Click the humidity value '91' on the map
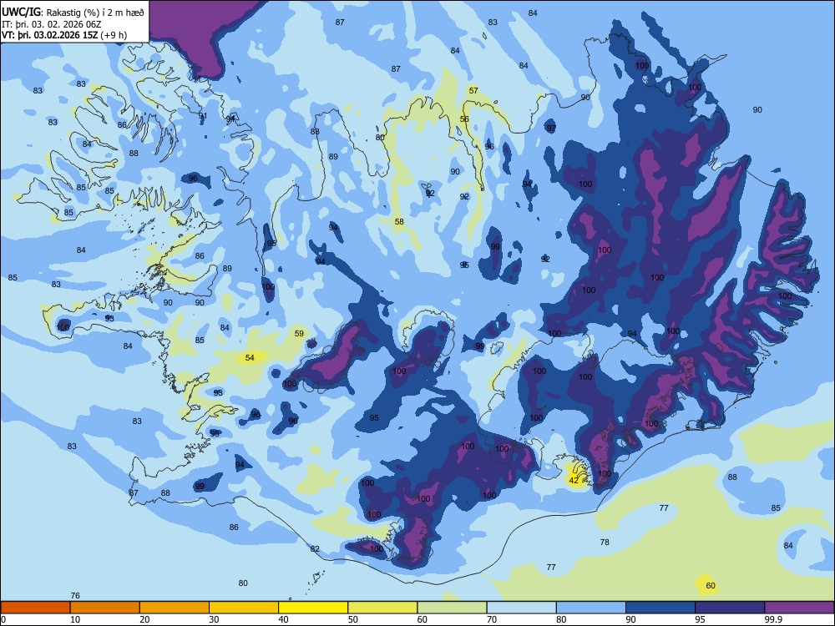 pos(203,115)
